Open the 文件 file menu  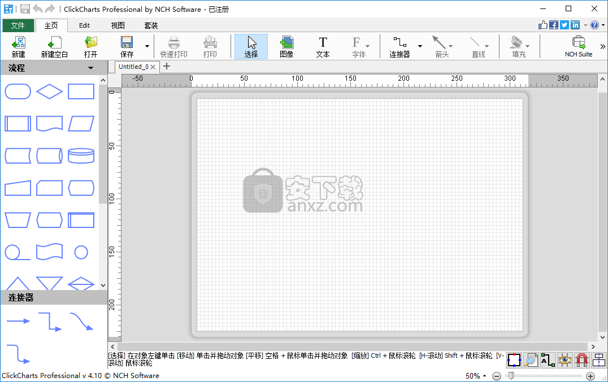click(x=18, y=25)
